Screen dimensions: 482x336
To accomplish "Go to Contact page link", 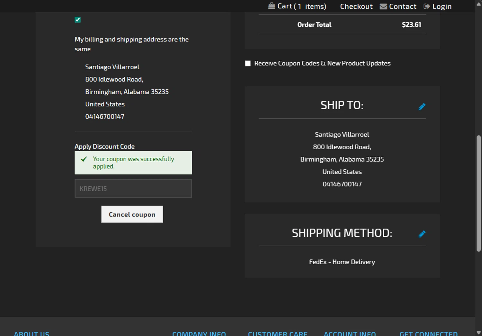I will pyautogui.click(x=402, y=6).
